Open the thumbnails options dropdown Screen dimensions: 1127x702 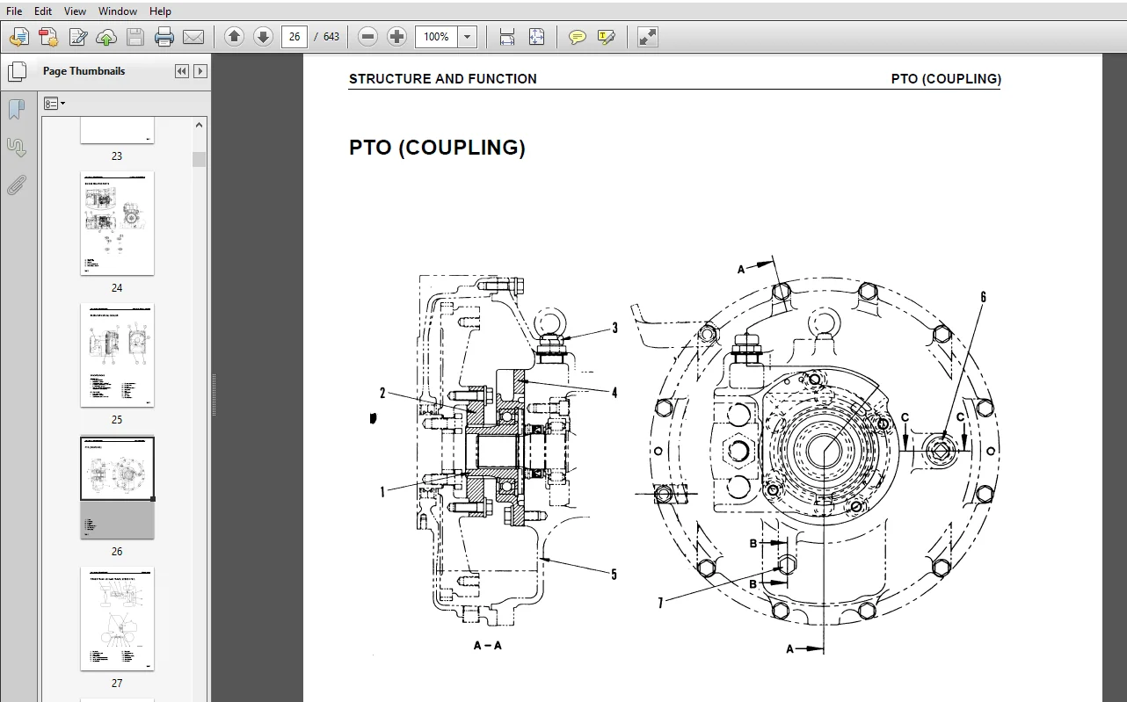coord(55,104)
